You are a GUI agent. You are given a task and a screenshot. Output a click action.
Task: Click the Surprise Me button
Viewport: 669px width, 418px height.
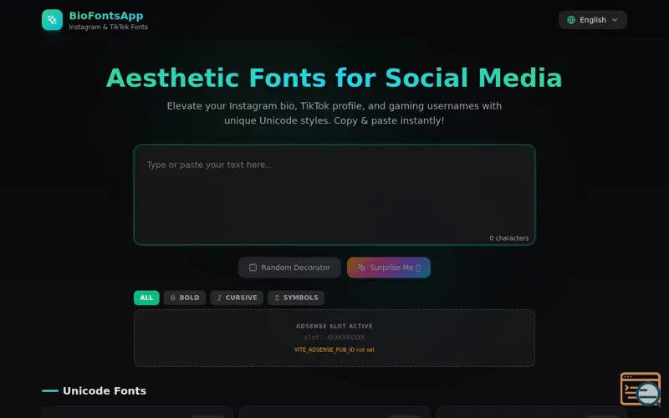point(389,268)
